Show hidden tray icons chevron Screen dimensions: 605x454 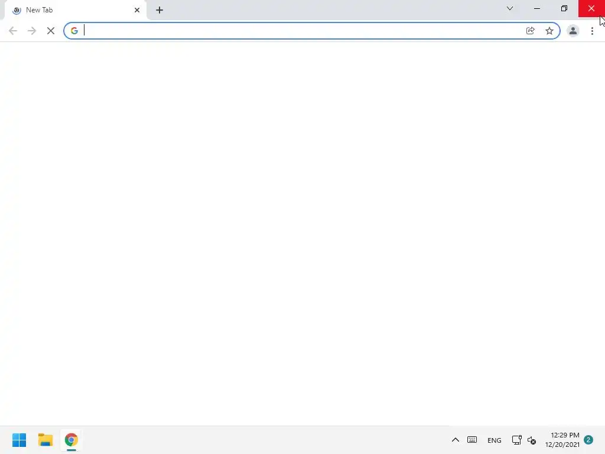(456, 440)
